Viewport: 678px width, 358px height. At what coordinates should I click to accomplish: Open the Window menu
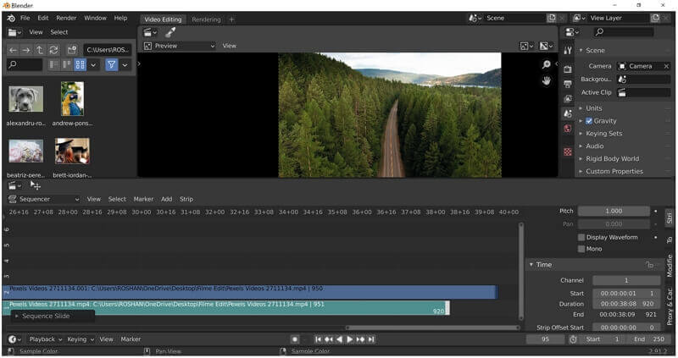click(95, 18)
